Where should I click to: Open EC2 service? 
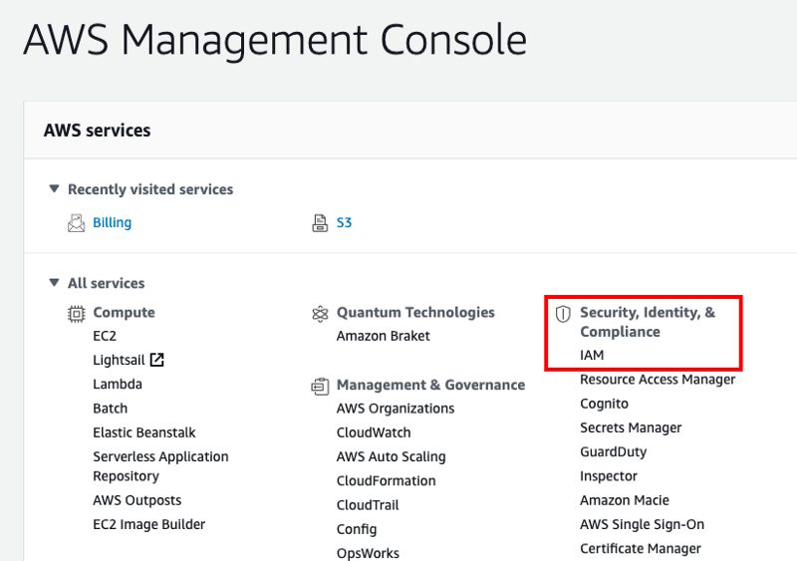105,336
